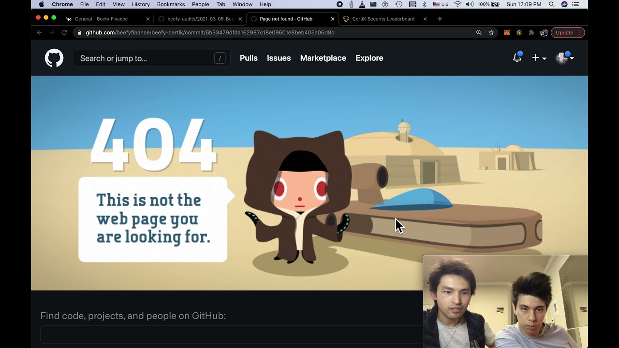Open the Window menu

(x=242, y=4)
